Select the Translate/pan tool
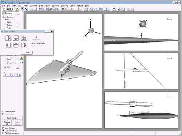The image size is (182, 136). point(35,9)
